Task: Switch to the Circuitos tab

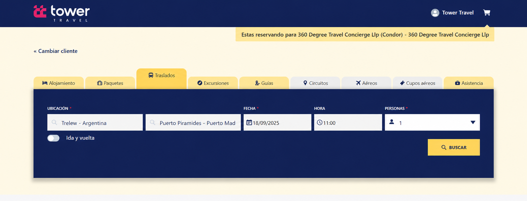Action: [x=315, y=83]
